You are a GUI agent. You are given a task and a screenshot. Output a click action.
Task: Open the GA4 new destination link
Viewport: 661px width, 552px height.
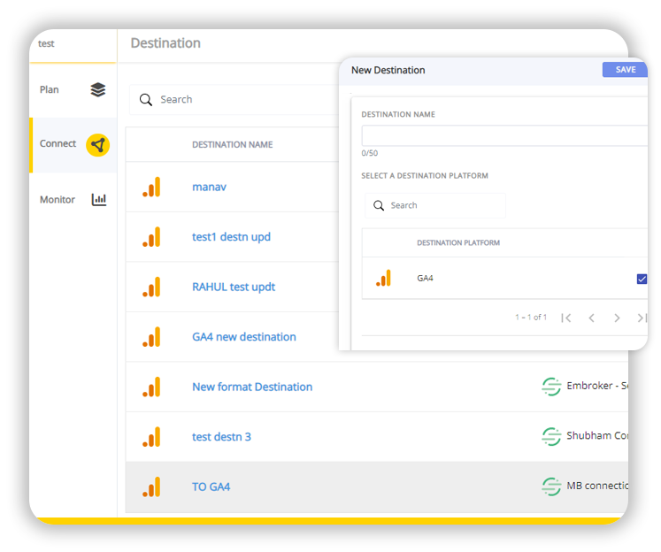coord(243,337)
